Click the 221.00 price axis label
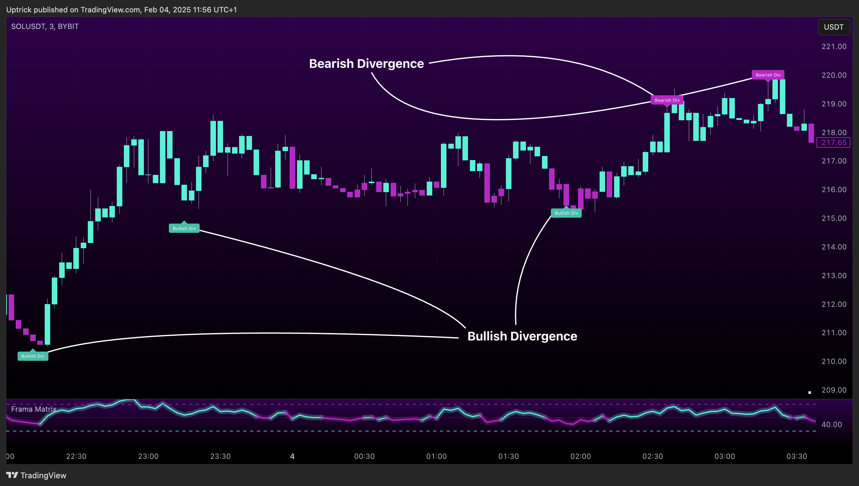Screen dimensions: 859x486 834,46
